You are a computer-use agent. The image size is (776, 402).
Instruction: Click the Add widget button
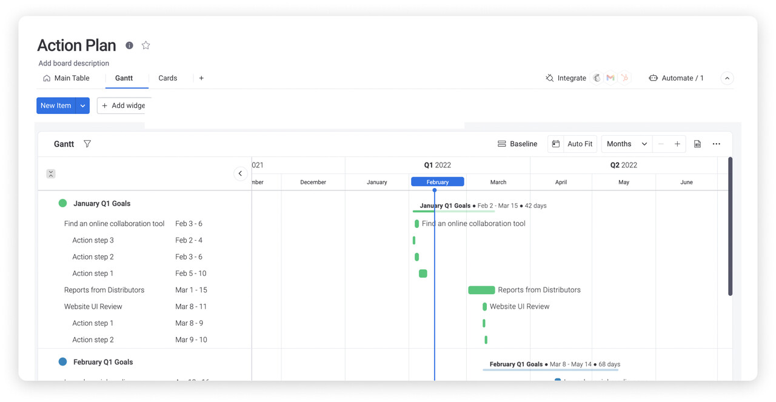[124, 106]
